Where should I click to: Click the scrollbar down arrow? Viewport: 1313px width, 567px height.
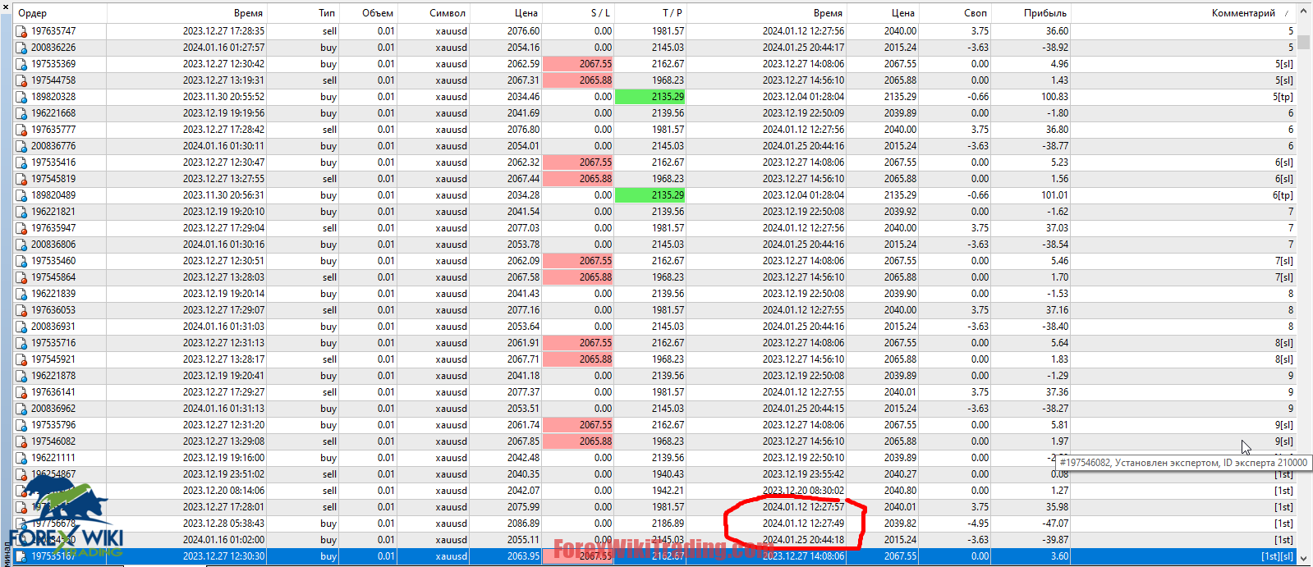[x=1304, y=558]
